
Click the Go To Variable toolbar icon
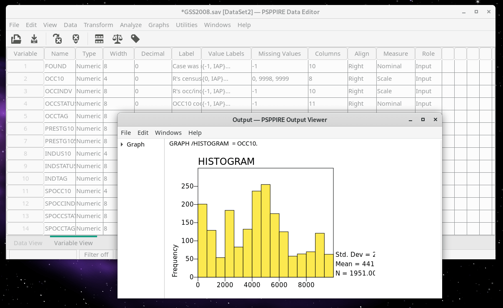point(58,39)
